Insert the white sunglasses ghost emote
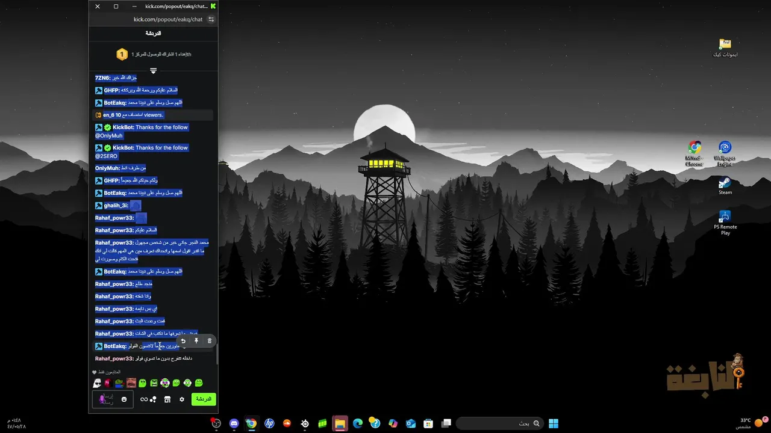 point(97,383)
